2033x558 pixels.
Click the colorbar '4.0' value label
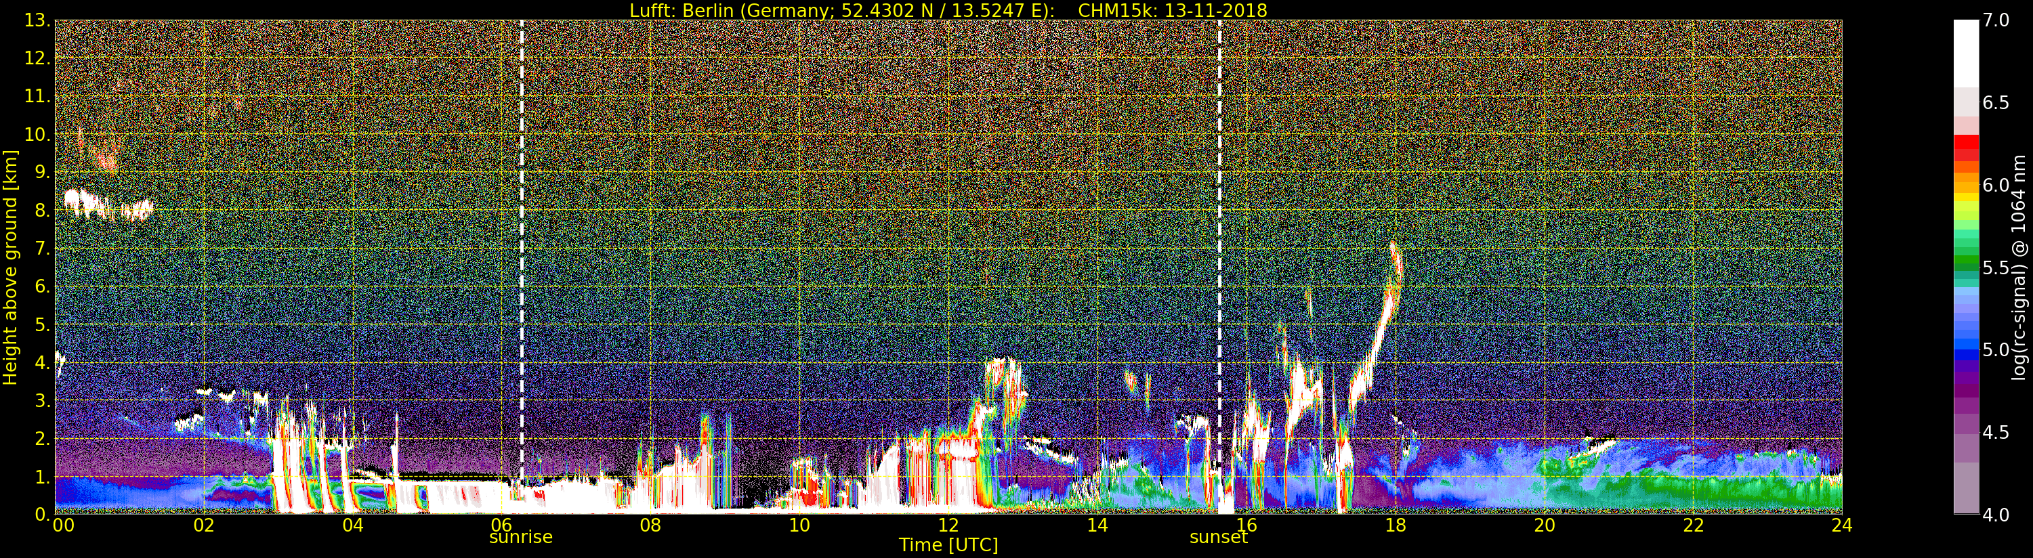(x=1996, y=515)
